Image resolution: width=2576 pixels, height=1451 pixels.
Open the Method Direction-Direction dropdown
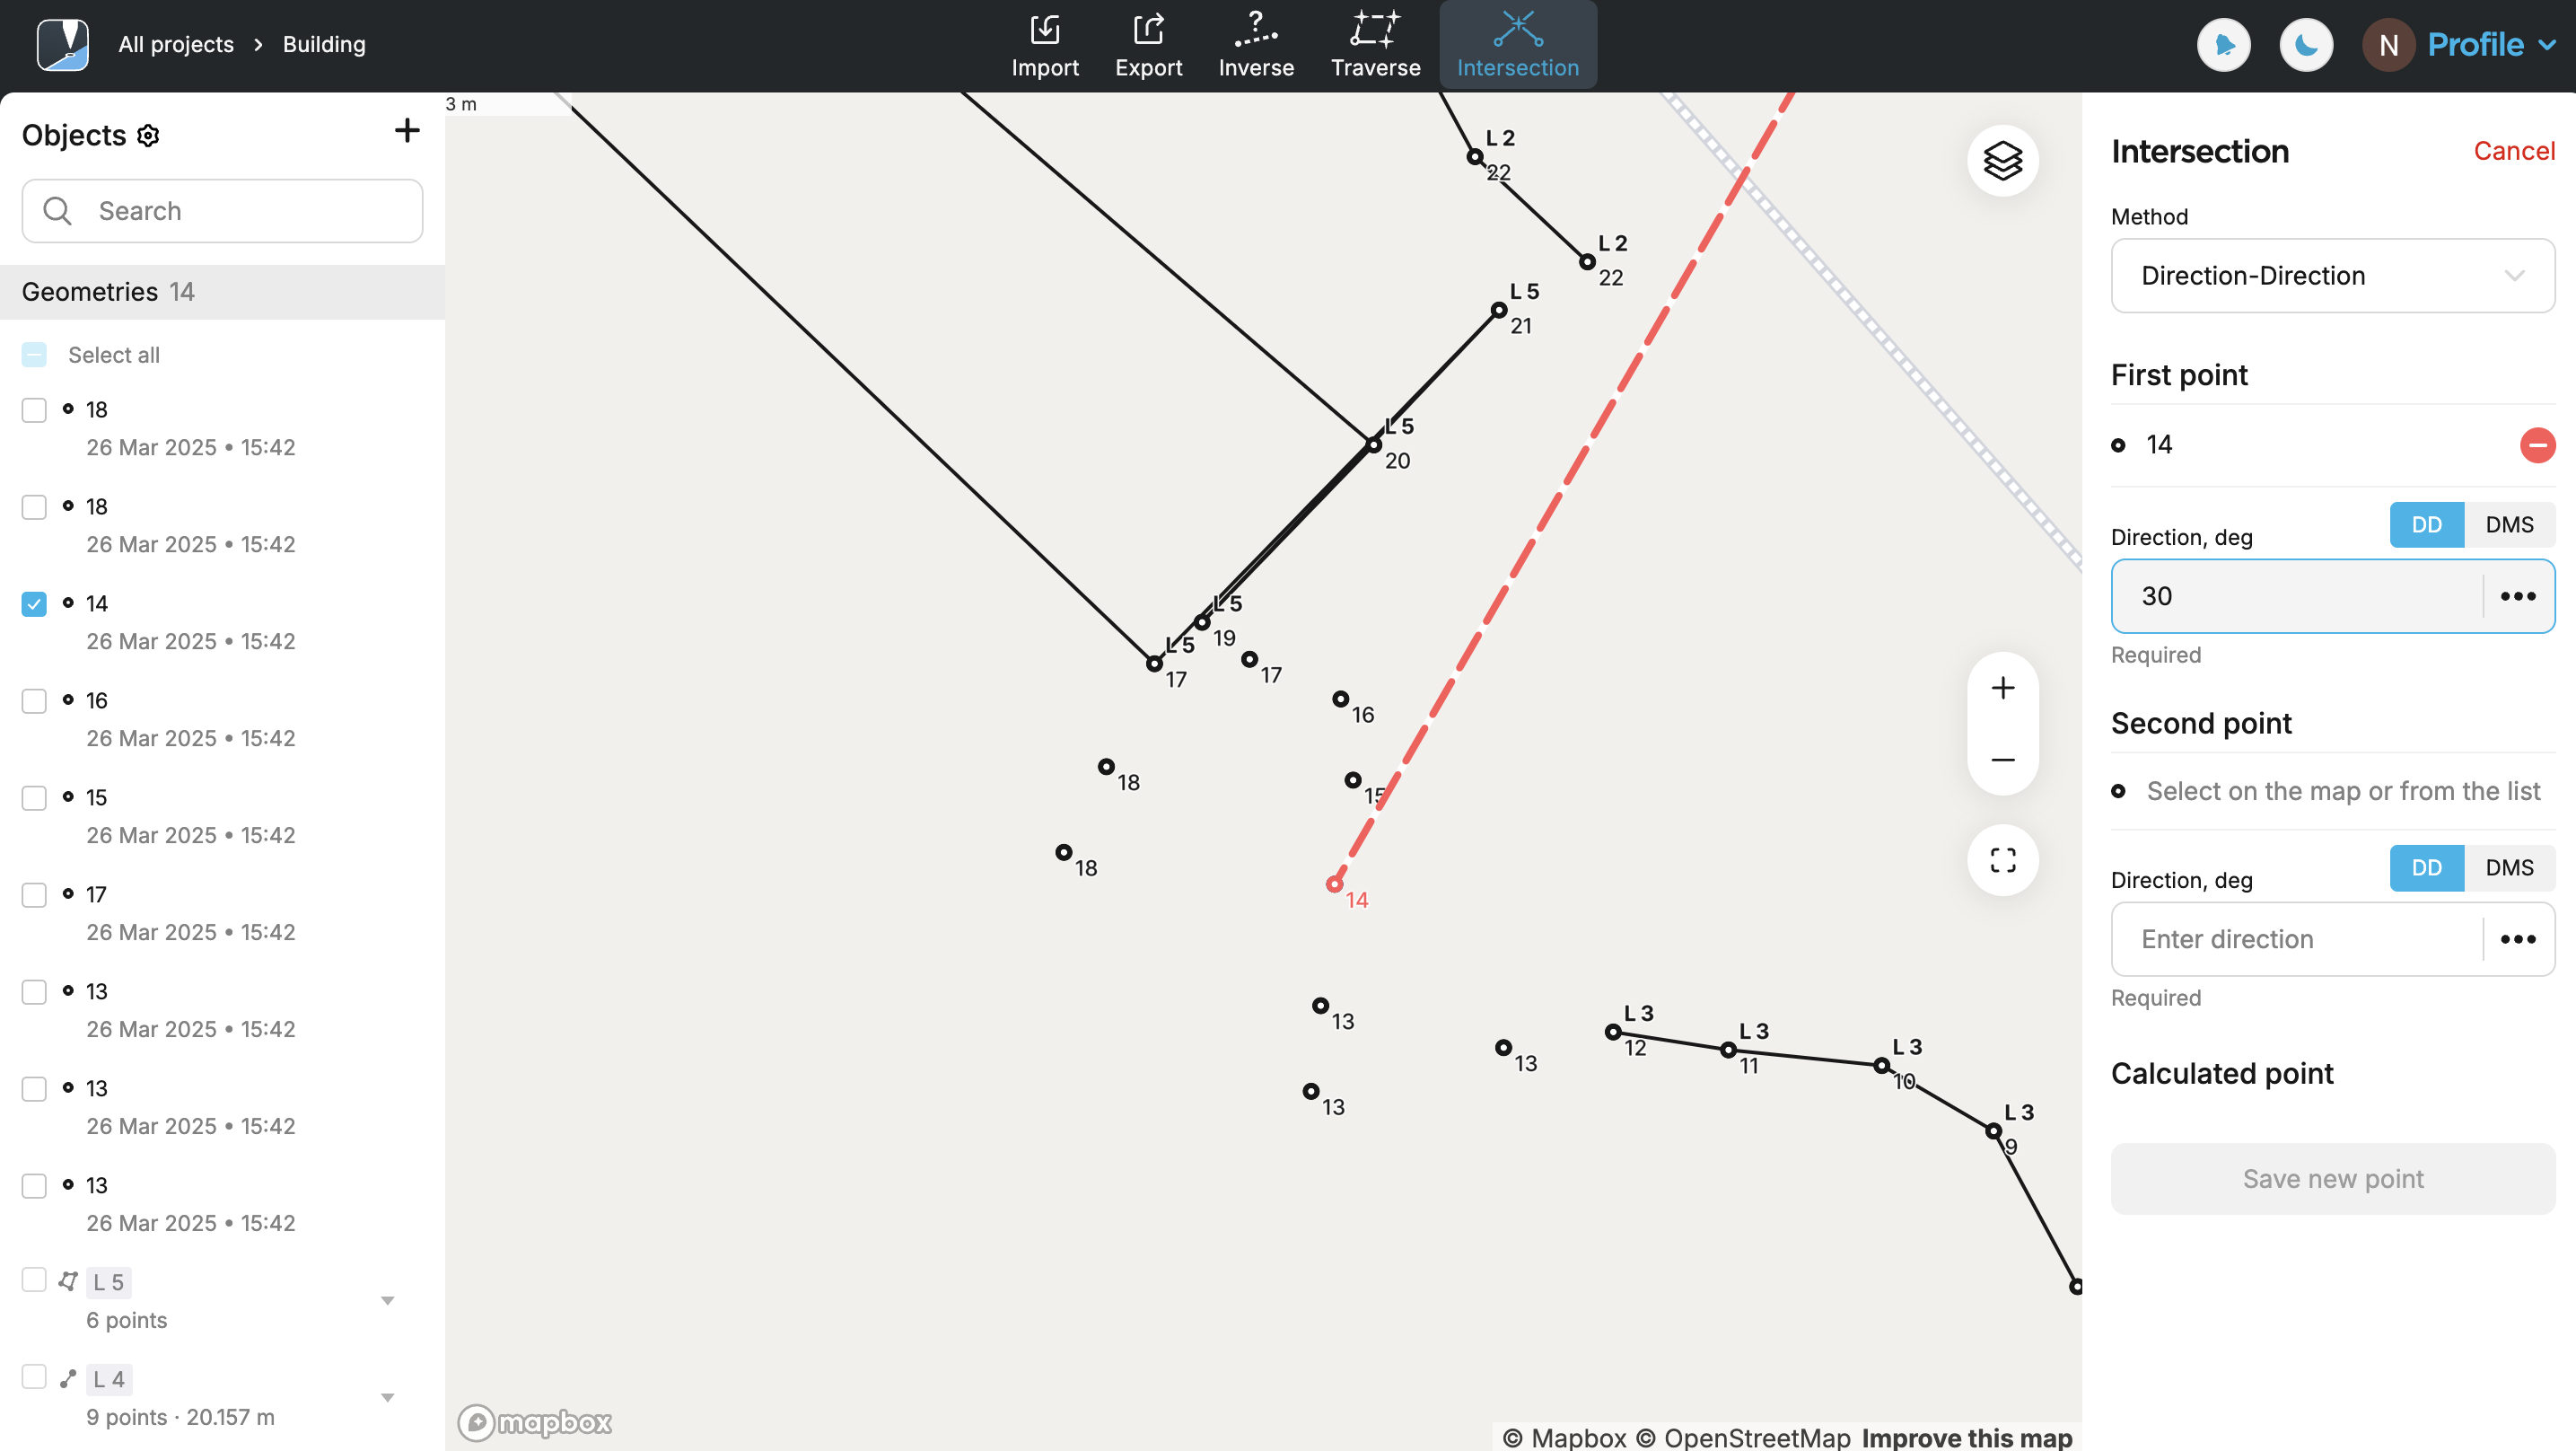tap(2332, 275)
